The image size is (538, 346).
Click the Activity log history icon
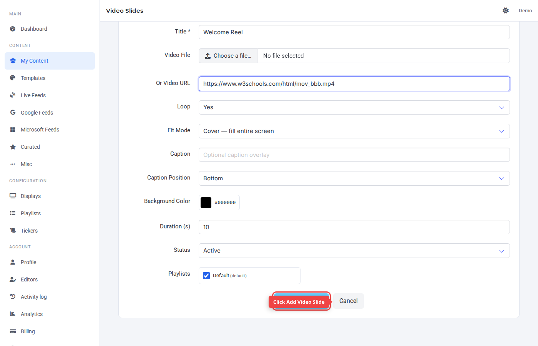pos(13,296)
